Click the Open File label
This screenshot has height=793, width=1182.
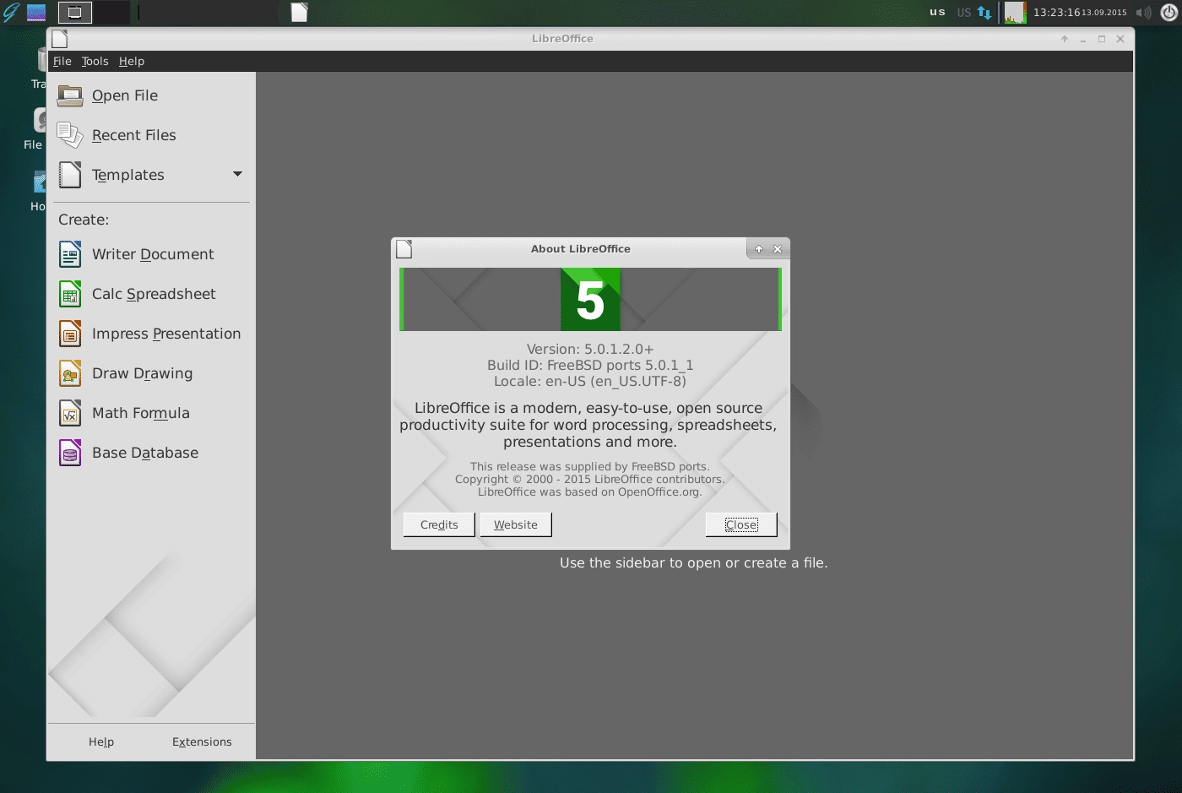click(x=125, y=95)
